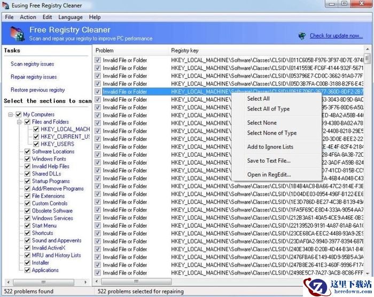The image size is (374, 297).
Task: Choose Select None in context menu
Action: (262, 123)
